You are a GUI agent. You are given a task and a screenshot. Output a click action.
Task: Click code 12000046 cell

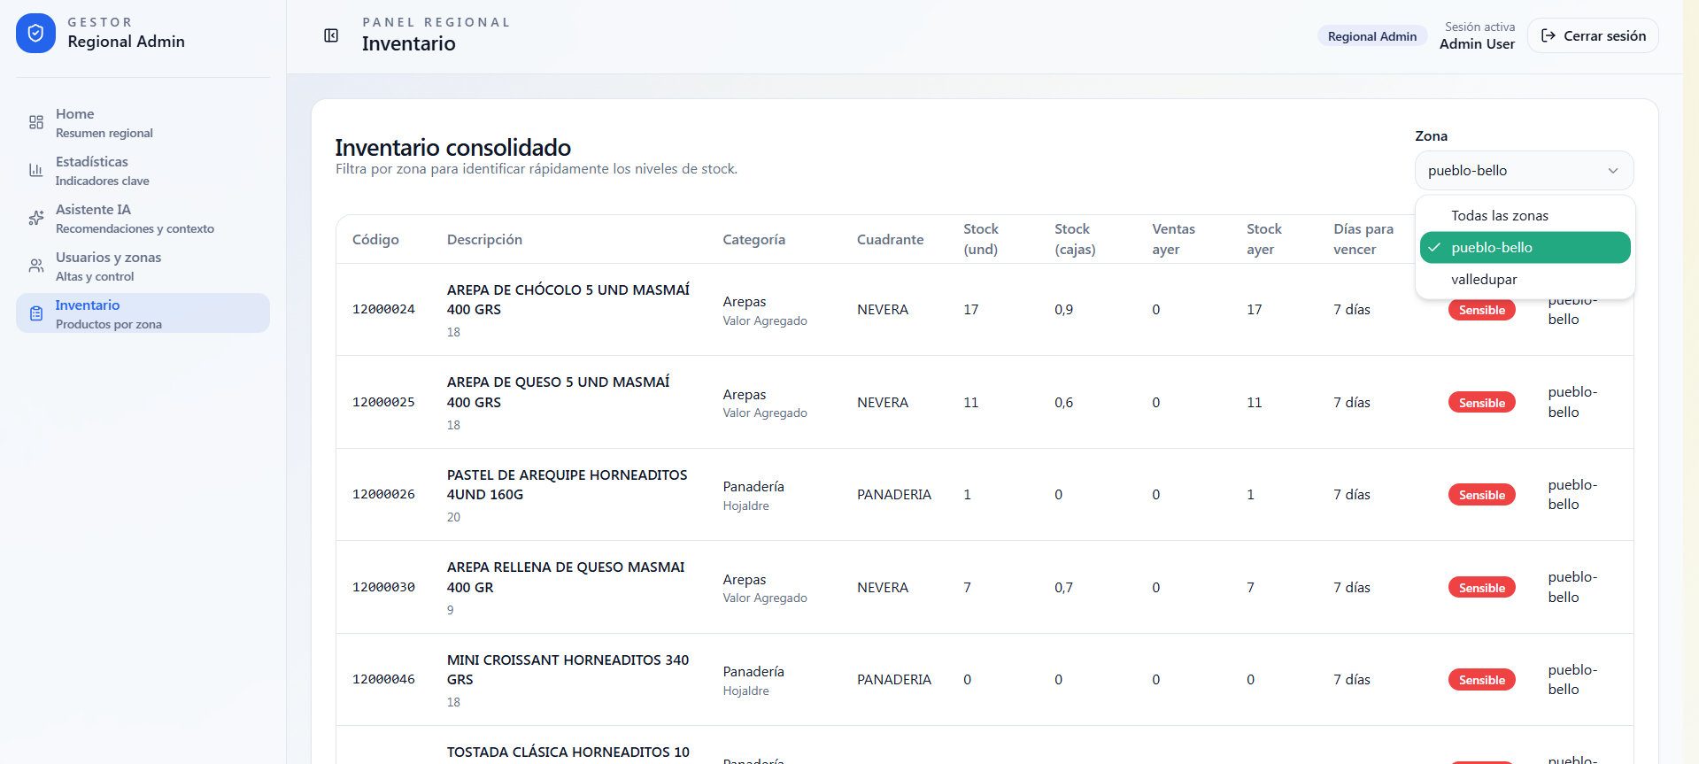tap(383, 680)
